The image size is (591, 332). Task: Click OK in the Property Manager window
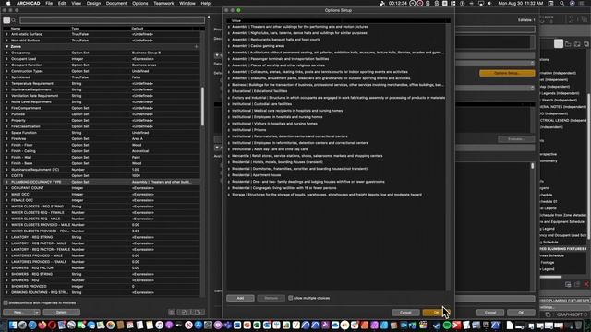click(521, 313)
